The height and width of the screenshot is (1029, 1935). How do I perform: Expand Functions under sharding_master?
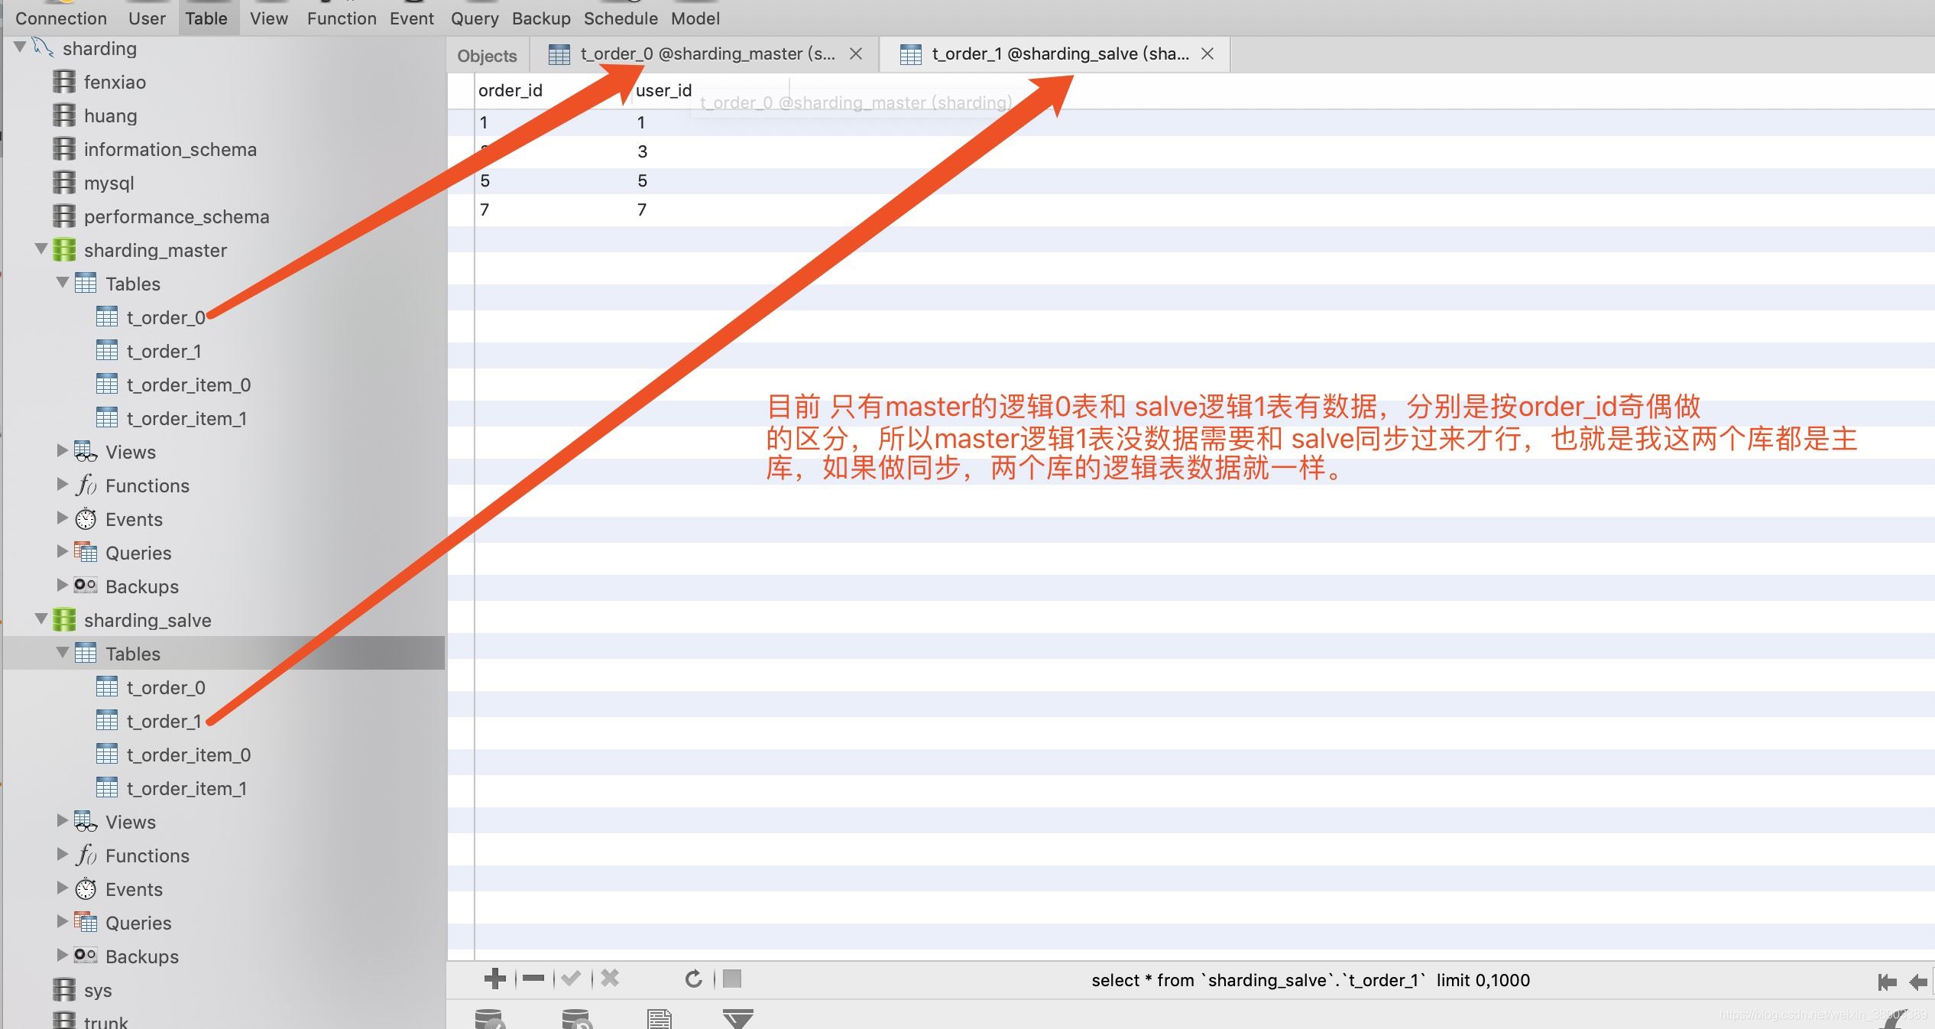63,485
